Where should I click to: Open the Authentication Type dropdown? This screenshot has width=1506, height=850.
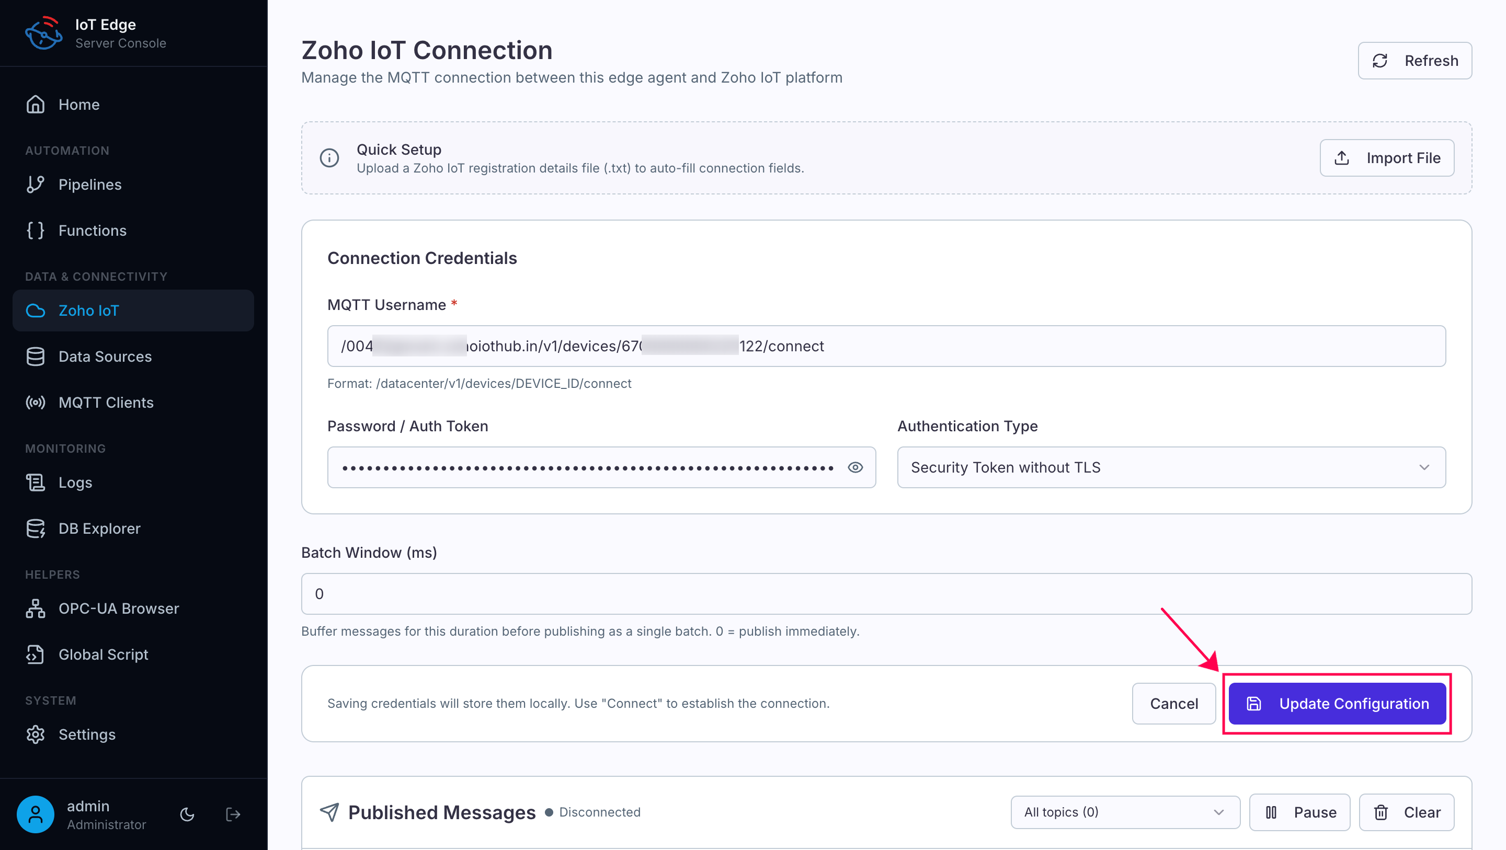(1171, 467)
